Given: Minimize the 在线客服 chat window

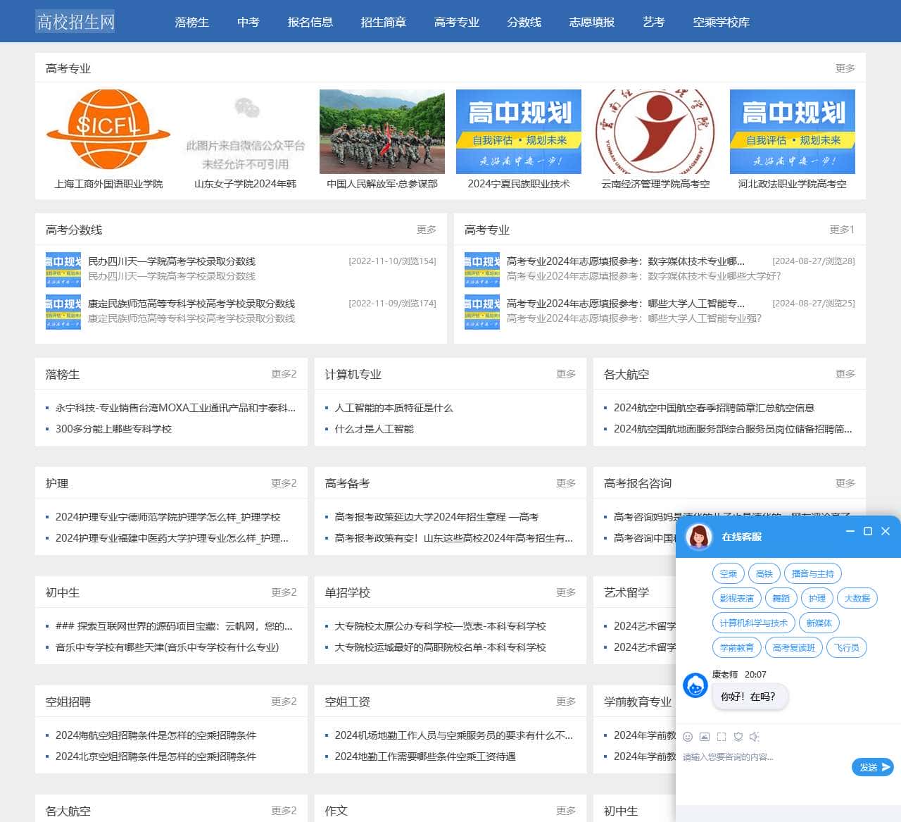Looking at the screenshot, I should 850,532.
